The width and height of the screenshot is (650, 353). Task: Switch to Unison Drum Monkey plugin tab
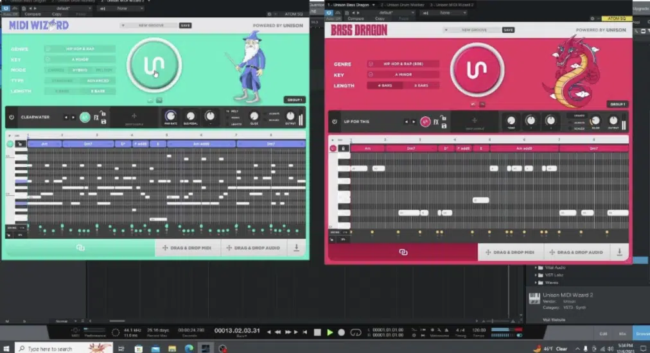tap(403, 5)
